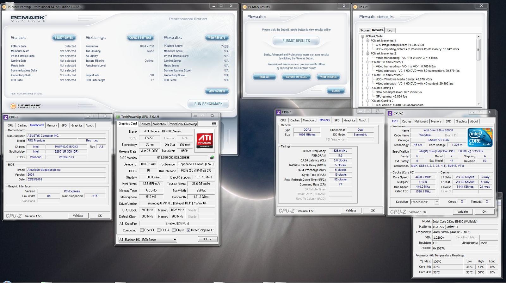506x283 pixels.
Task: Click the Result details vertical scrollbar thumb
Action: pyautogui.click(x=478, y=50)
